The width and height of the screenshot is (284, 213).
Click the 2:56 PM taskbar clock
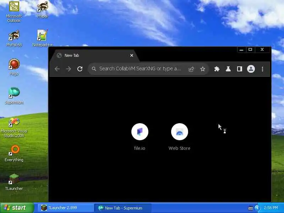pos(271,208)
